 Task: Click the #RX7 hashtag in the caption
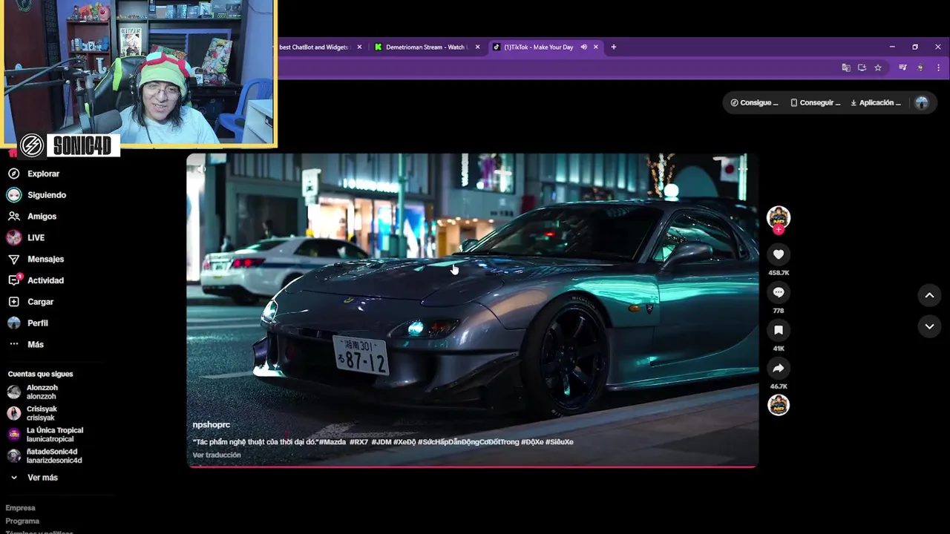[x=359, y=442]
